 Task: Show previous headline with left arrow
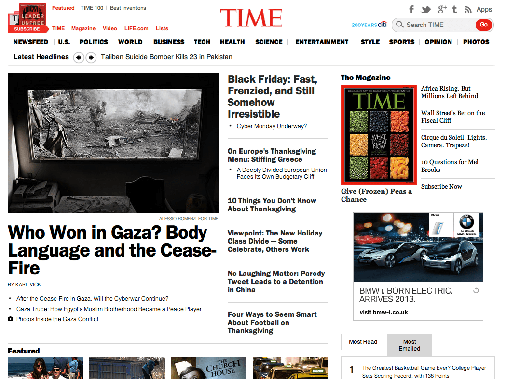[x=79, y=58]
